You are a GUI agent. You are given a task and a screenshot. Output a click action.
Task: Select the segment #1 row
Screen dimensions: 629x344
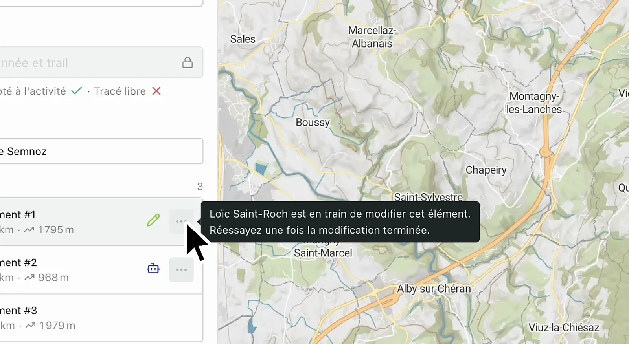click(x=101, y=222)
